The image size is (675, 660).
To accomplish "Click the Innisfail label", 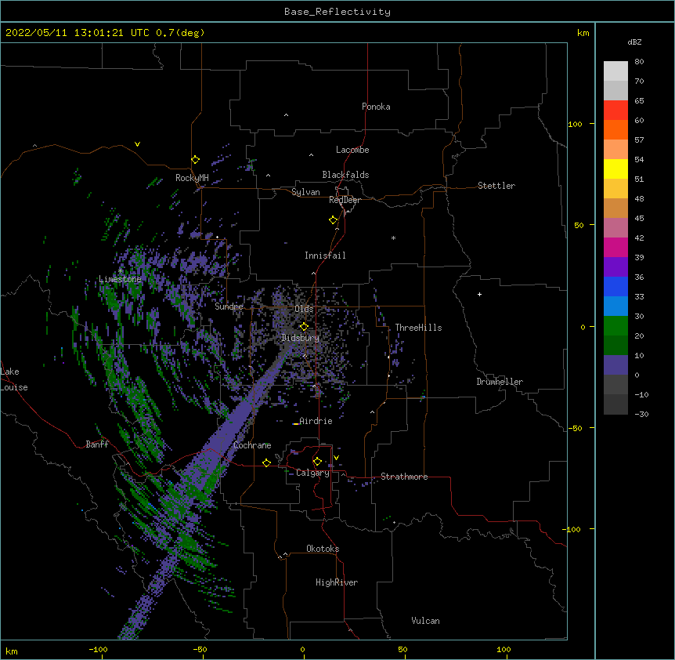I will (325, 256).
